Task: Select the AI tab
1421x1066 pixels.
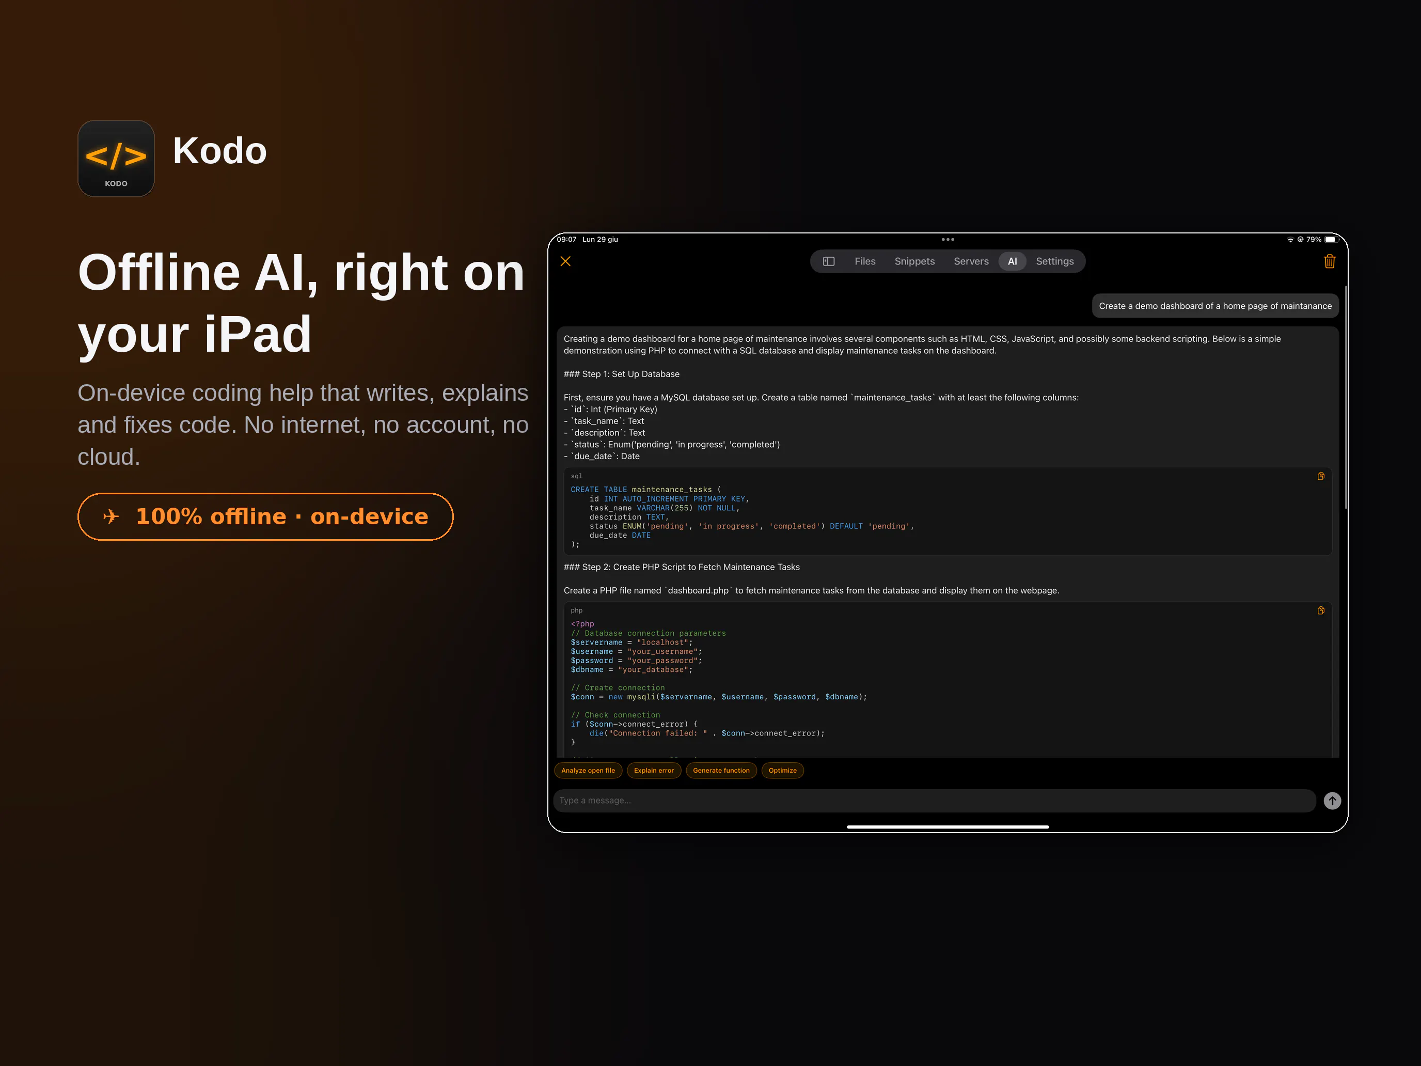Action: 1012,261
